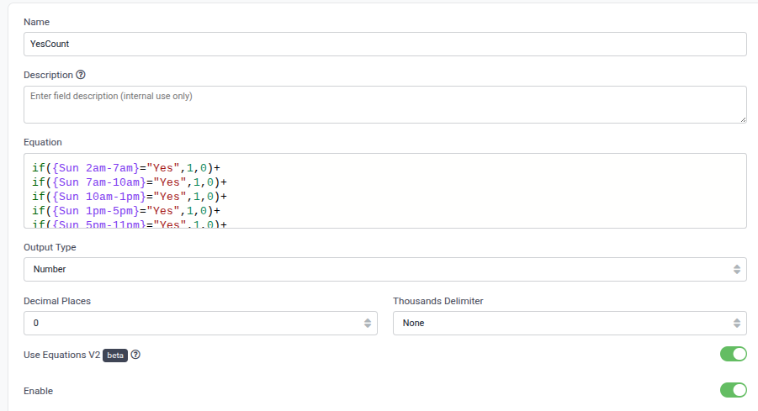Image resolution: width=758 pixels, height=411 pixels.
Task: Expand the Decimal Places selector
Action: (x=202, y=323)
